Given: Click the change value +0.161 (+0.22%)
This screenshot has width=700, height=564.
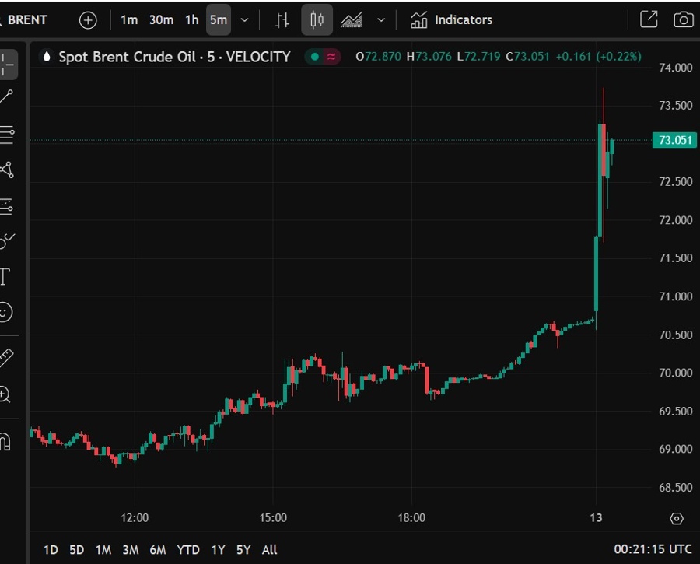Looking at the screenshot, I should (598, 57).
